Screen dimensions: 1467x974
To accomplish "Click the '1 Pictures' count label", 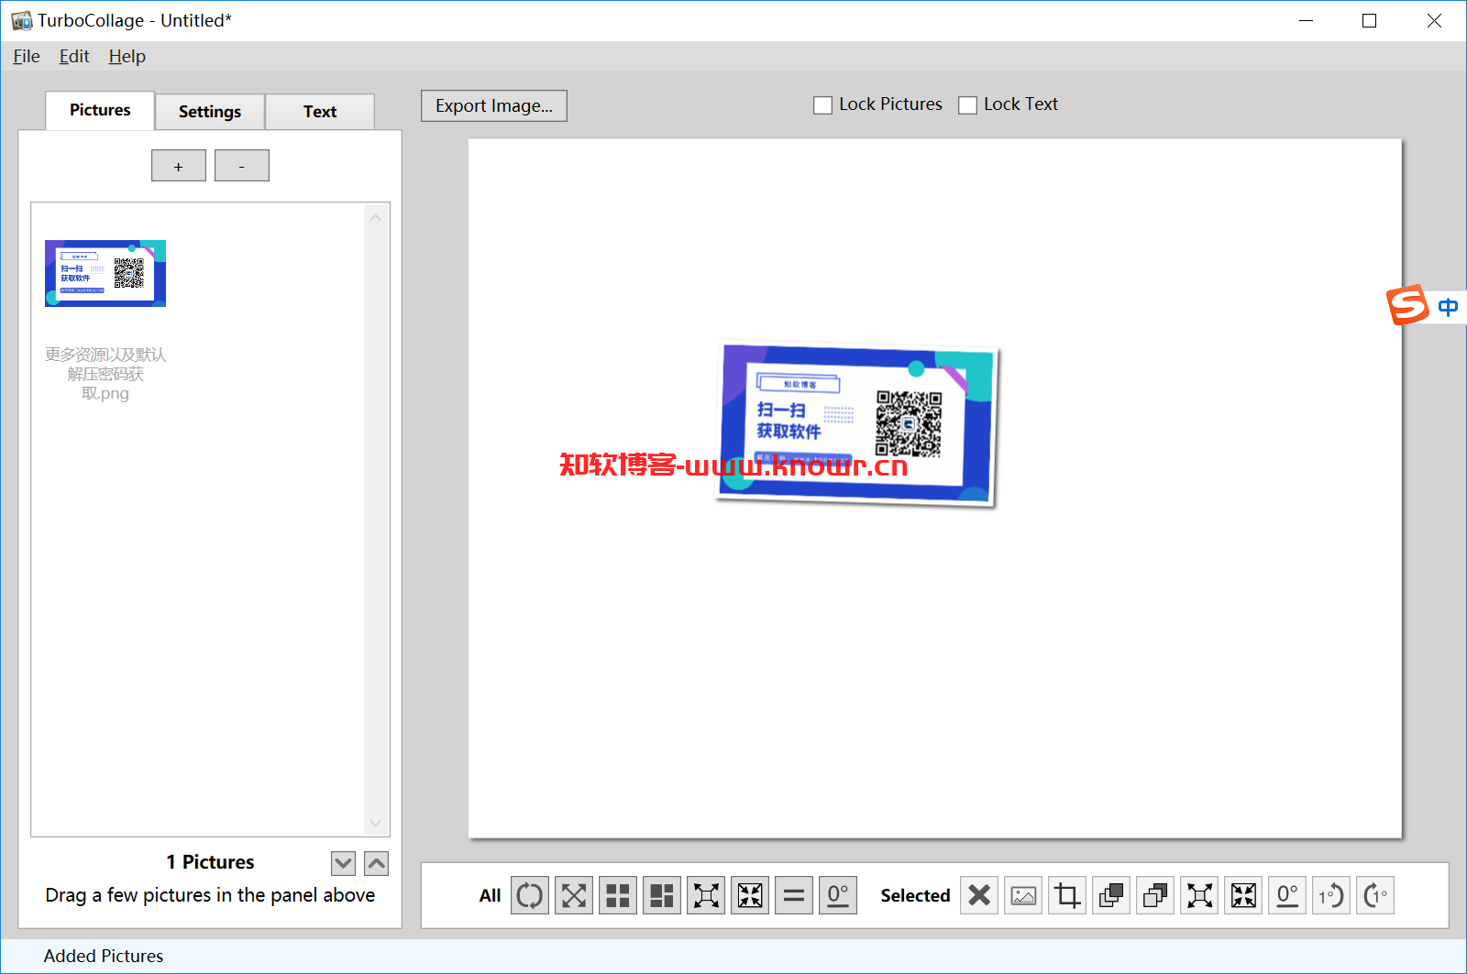I will 210,862.
